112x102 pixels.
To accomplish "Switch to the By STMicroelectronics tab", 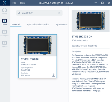I will [x=38, y=25].
